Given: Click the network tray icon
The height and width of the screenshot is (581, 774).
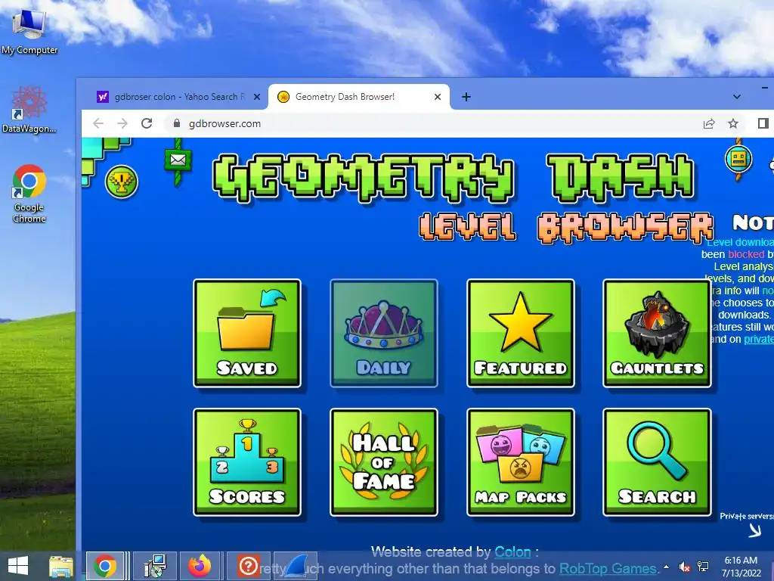Looking at the screenshot, I should click(703, 567).
